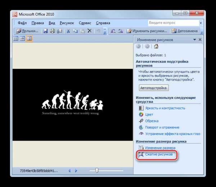Click the Undo arrow icon

pyautogui.click(x=98, y=31)
